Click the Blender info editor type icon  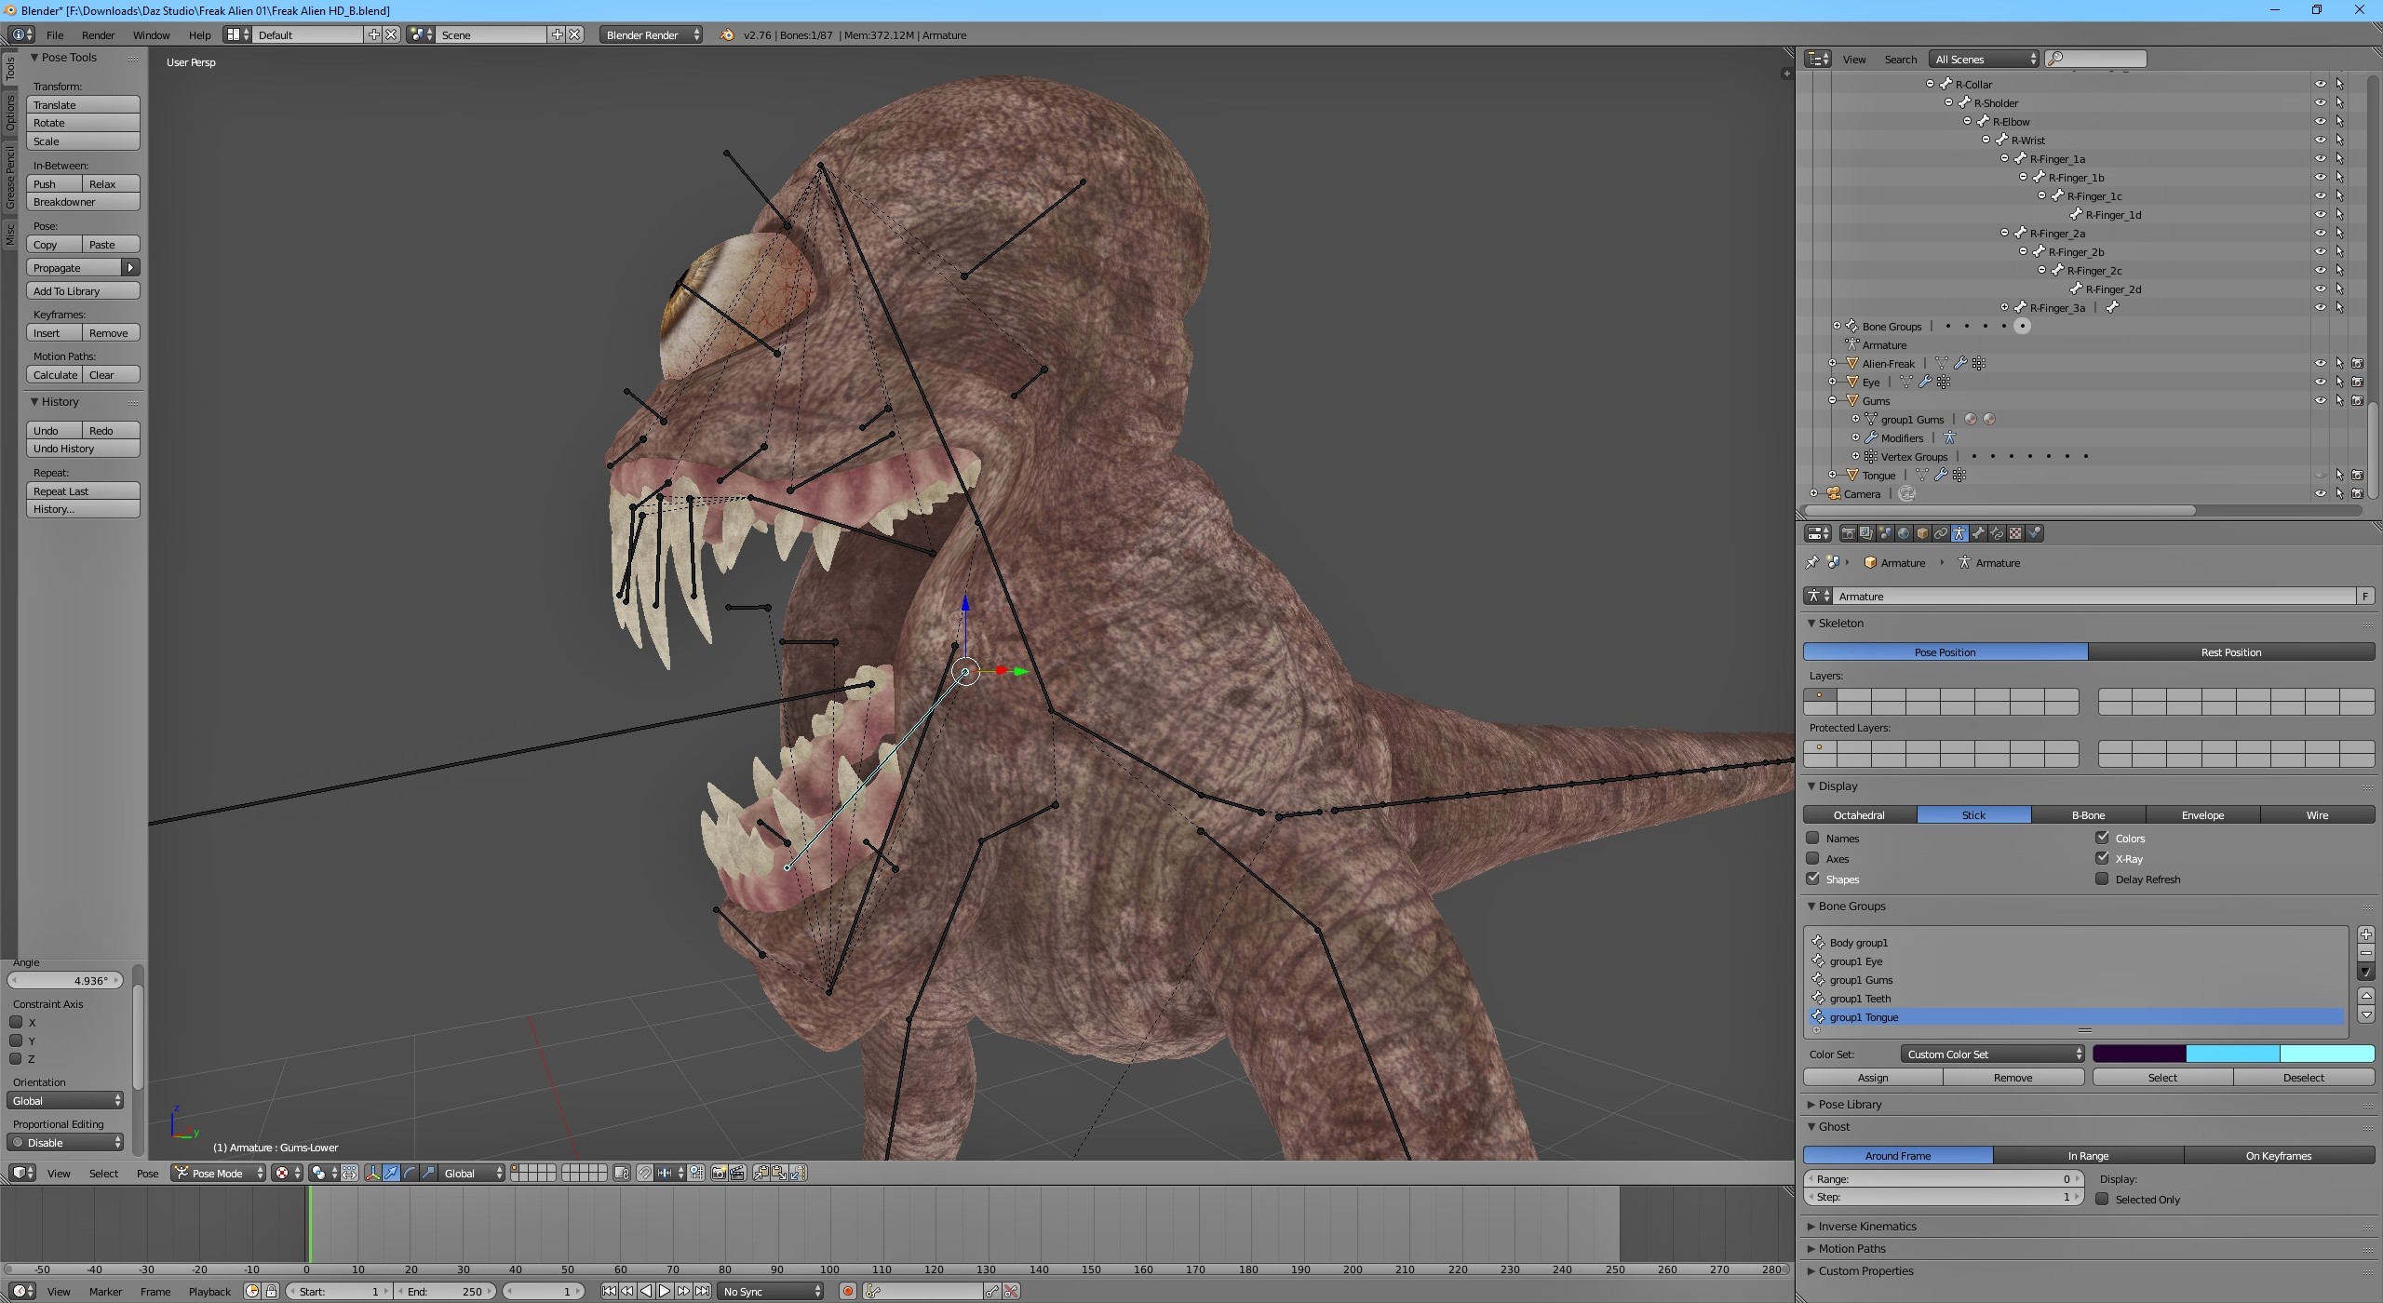tap(21, 34)
